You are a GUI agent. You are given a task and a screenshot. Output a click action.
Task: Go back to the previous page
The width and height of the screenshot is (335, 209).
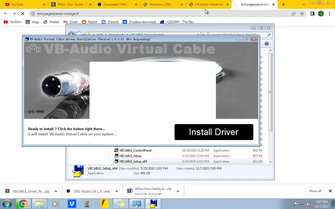[x=6, y=14]
